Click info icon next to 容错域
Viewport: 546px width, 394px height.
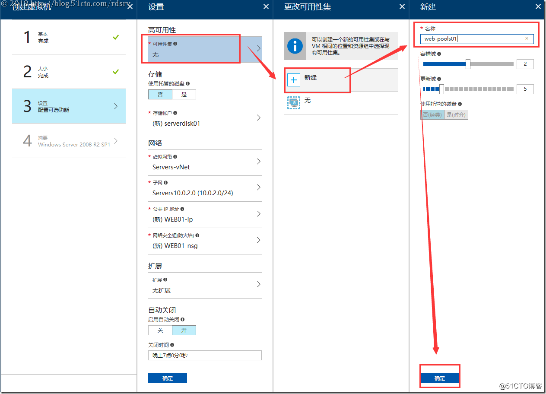(x=439, y=54)
